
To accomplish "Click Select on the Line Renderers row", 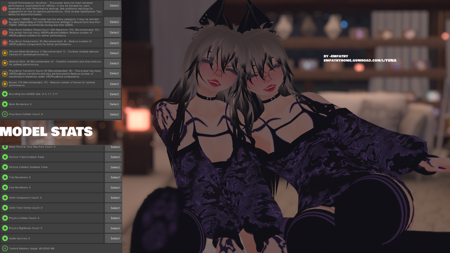I will 113,188.
